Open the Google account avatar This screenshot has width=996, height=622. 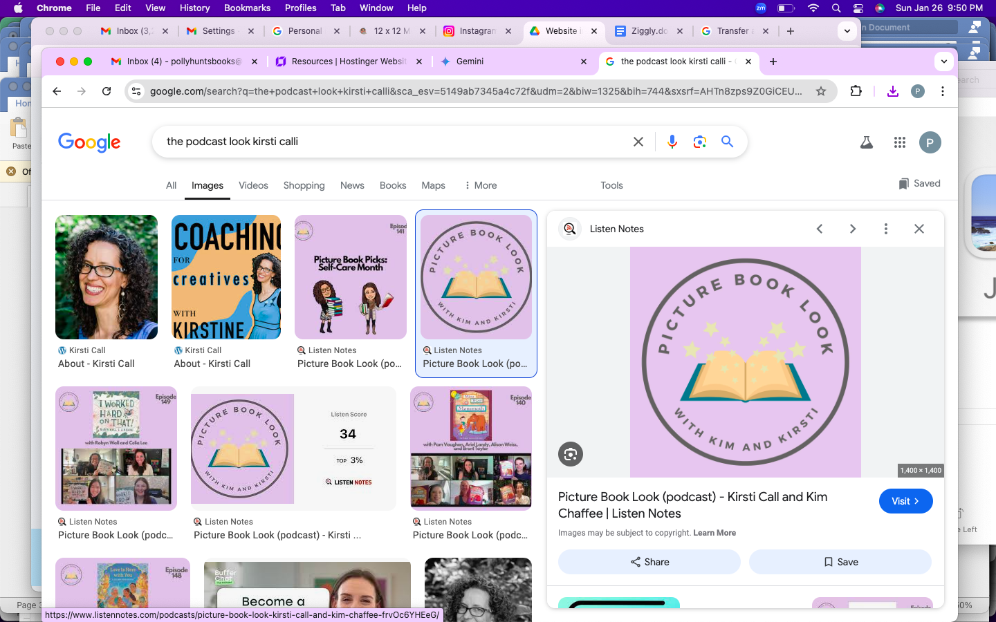click(x=930, y=142)
